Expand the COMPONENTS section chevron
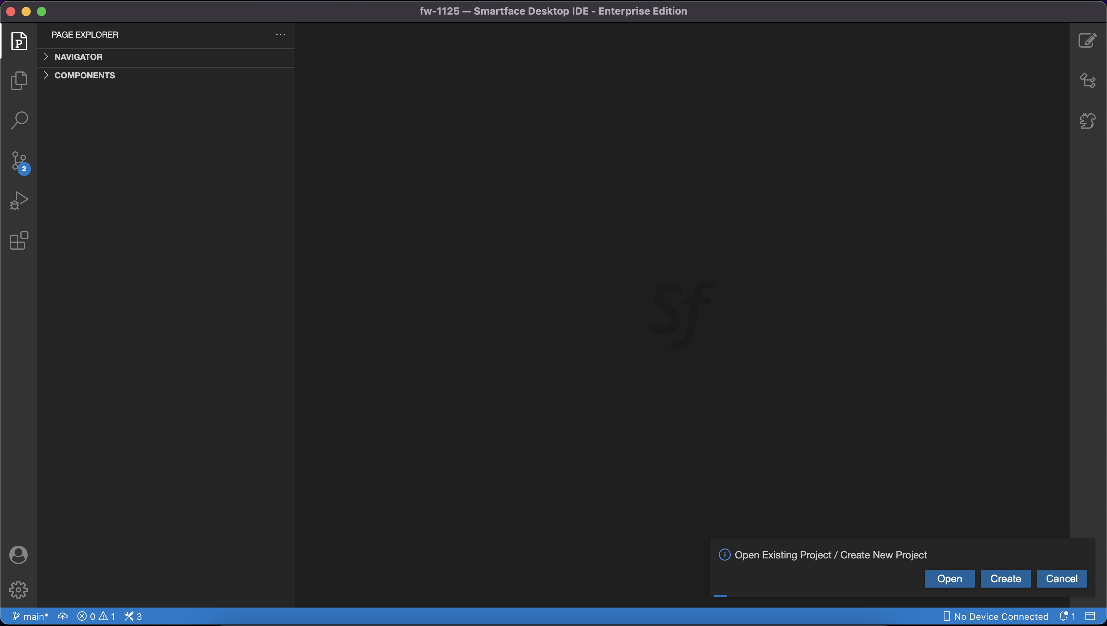This screenshot has height=626, width=1107. 46,75
